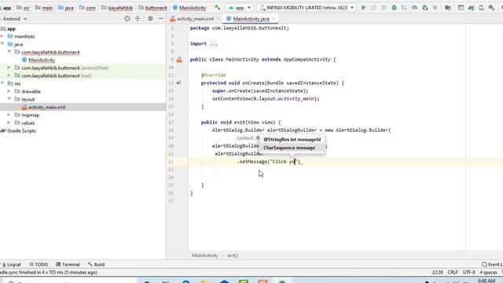Click the UTF-8 encoding indicator
This screenshot has height=283, width=503.
(x=468, y=272)
